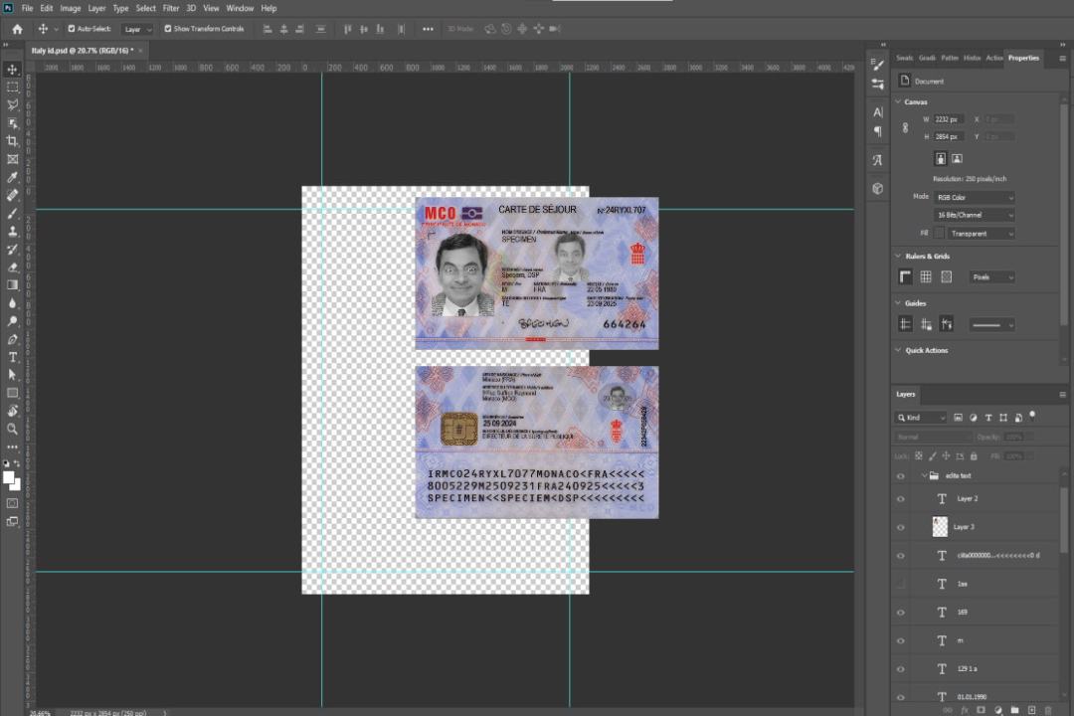
Task: Toggle the Auto-Select checkbox
Action: (73, 29)
